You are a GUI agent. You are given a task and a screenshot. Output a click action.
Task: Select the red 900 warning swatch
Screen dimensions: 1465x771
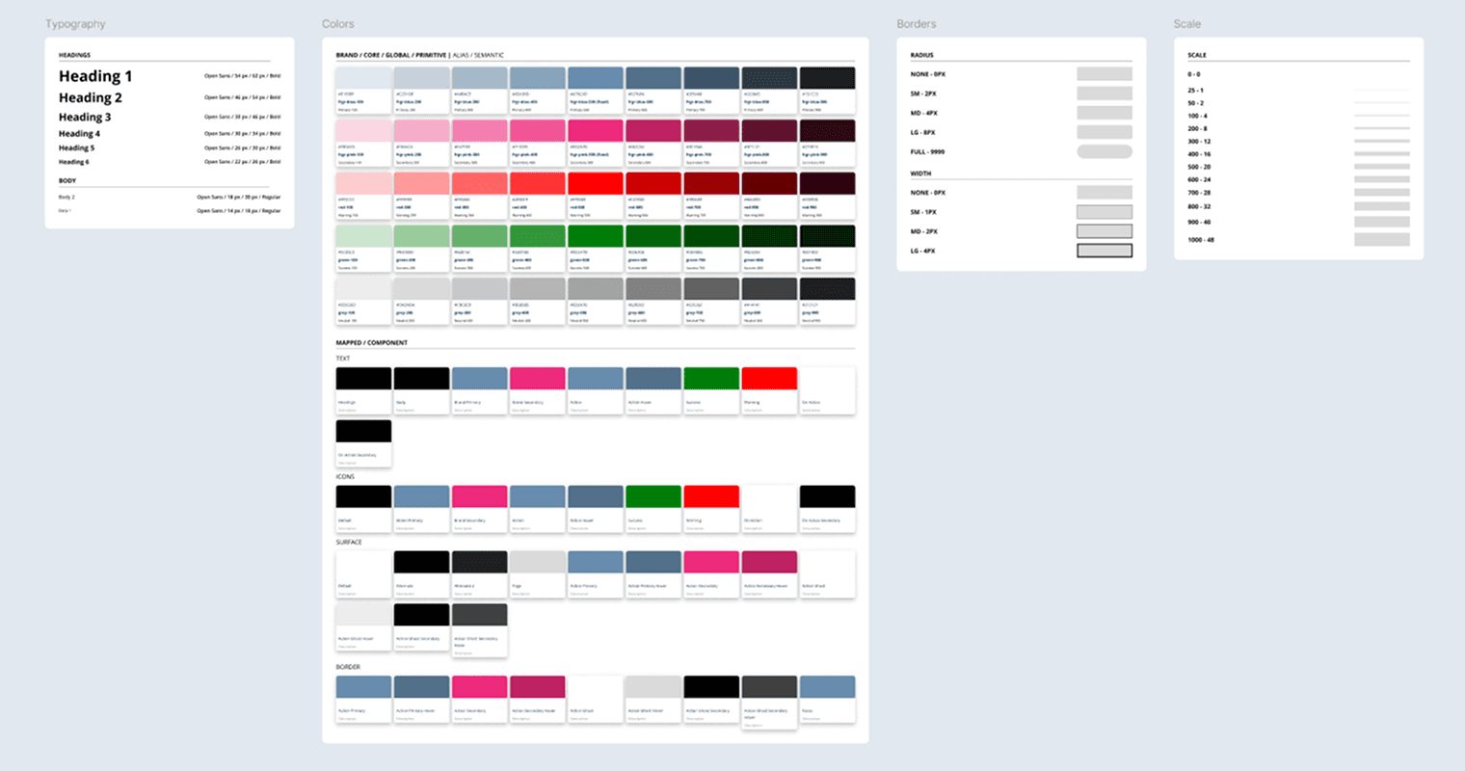pyautogui.click(x=826, y=196)
